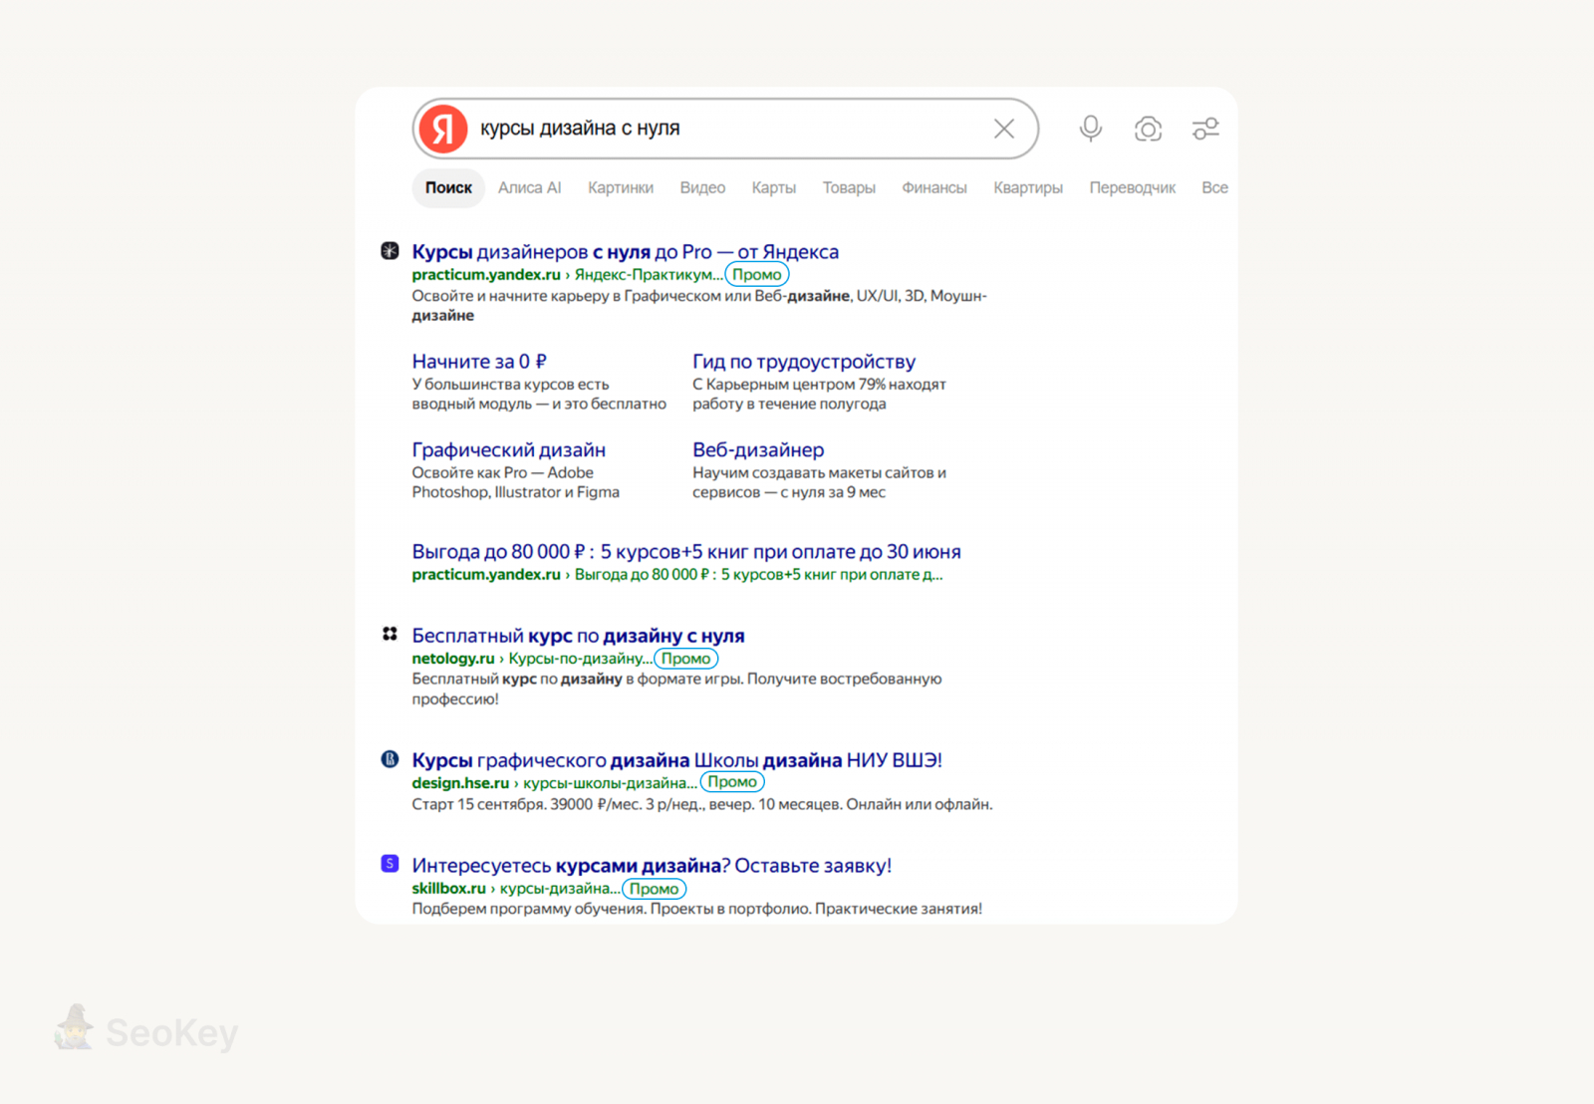Click description 'У большинства курсов есть'
The image size is (1594, 1104).
coord(510,385)
